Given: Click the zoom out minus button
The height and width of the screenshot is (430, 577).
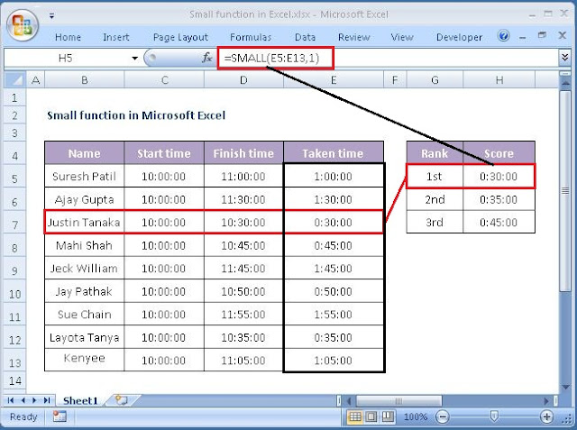Looking at the screenshot, I should (x=442, y=416).
